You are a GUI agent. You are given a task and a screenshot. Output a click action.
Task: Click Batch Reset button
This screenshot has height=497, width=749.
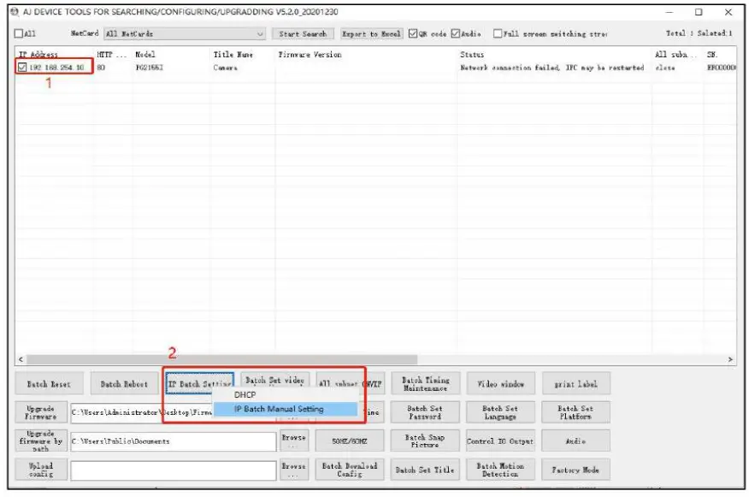coord(49,384)
